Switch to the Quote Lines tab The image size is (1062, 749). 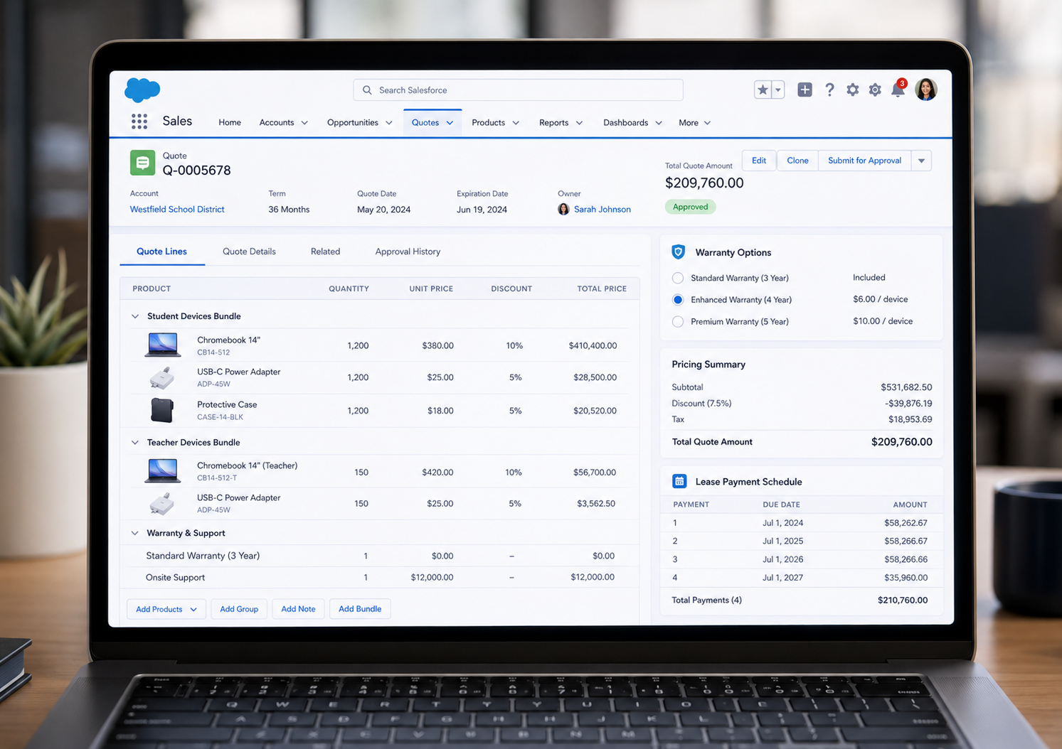[161, 252]
